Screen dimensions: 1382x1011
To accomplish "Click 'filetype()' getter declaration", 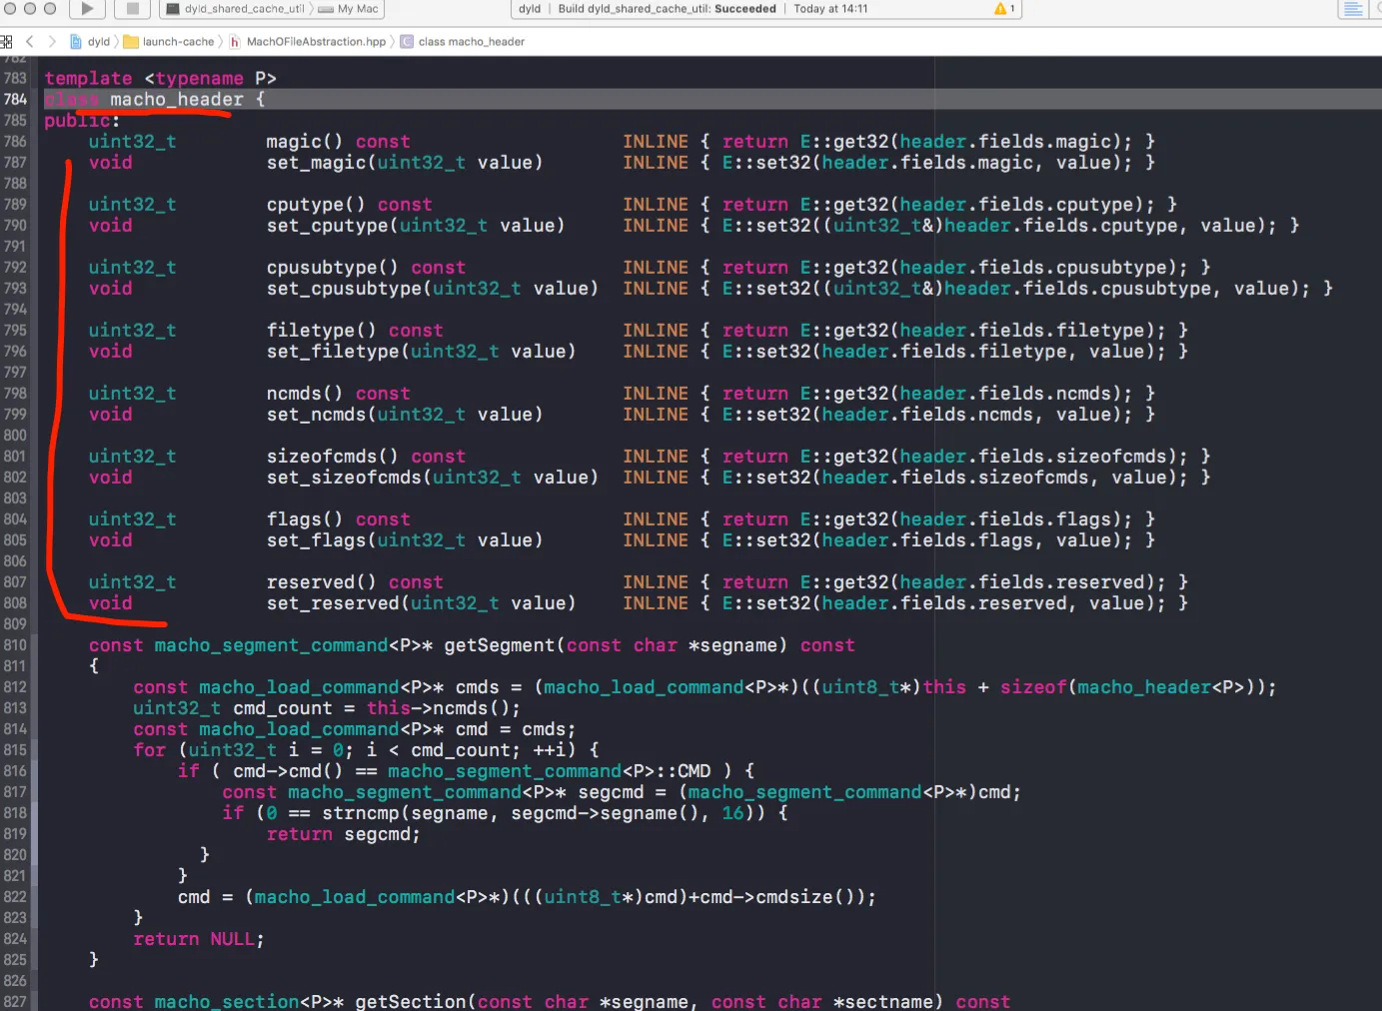I will point(322,330).
